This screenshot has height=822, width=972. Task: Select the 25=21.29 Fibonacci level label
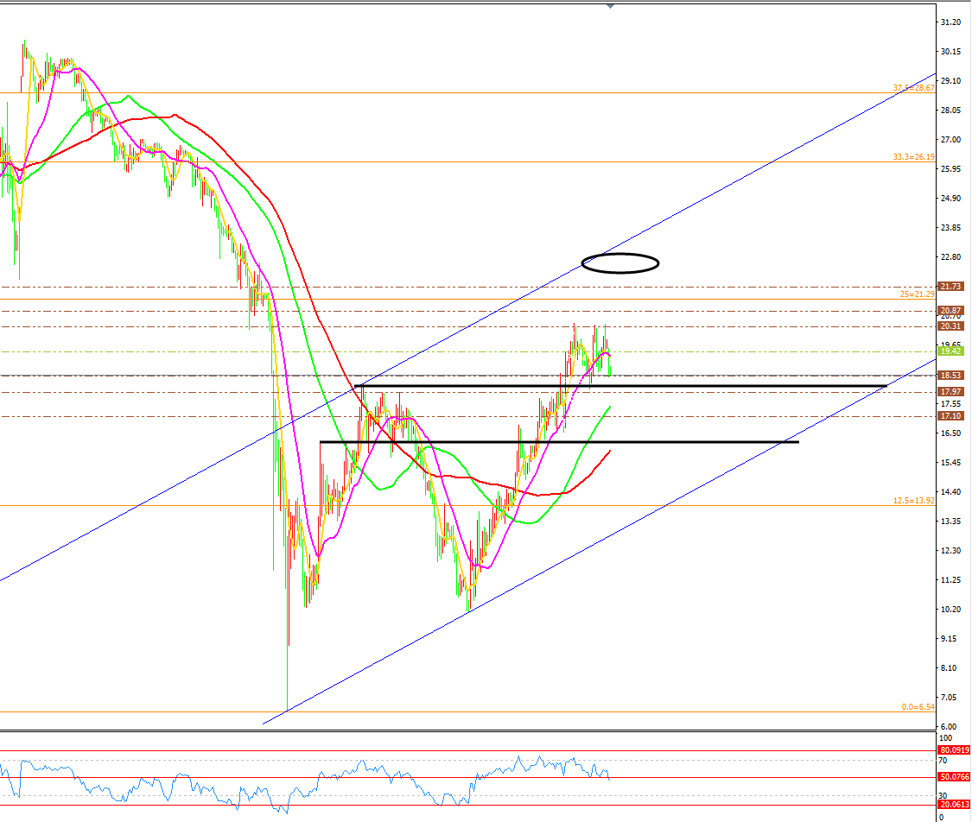[x=916, y=294]
